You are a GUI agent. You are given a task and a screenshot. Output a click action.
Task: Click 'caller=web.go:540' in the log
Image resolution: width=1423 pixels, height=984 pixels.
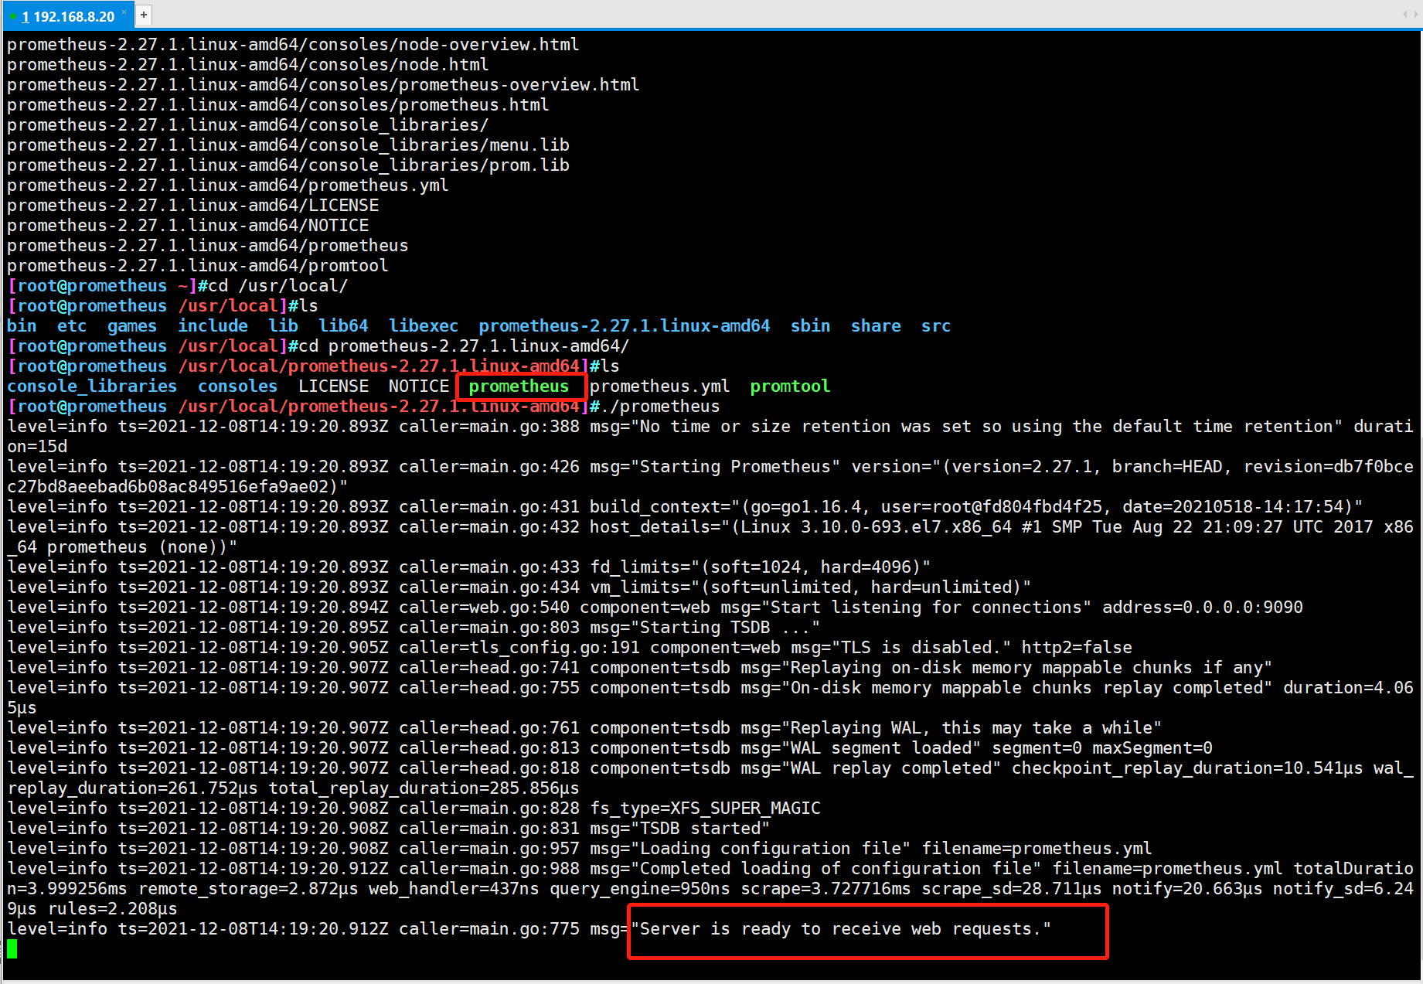pos(484,607)
